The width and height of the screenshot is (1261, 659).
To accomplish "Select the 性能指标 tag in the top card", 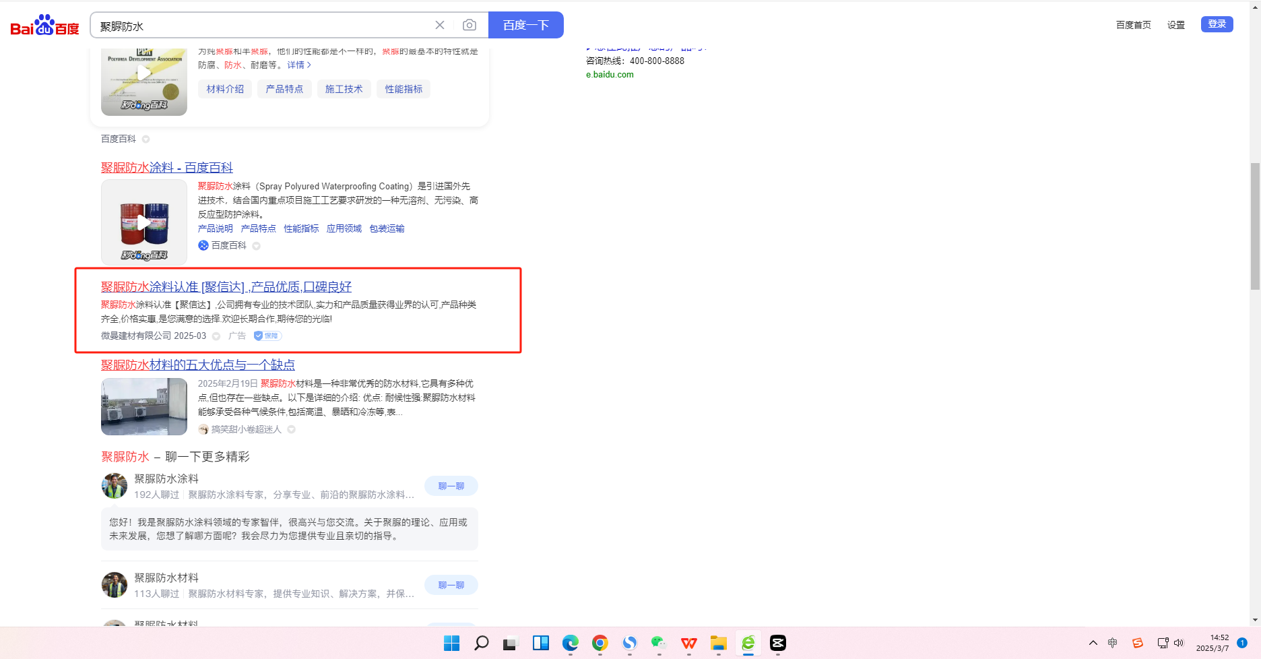I will point(403,89).
